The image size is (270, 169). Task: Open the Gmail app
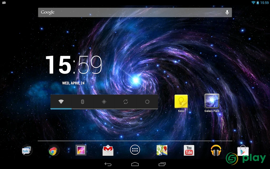tap(108, 150)
